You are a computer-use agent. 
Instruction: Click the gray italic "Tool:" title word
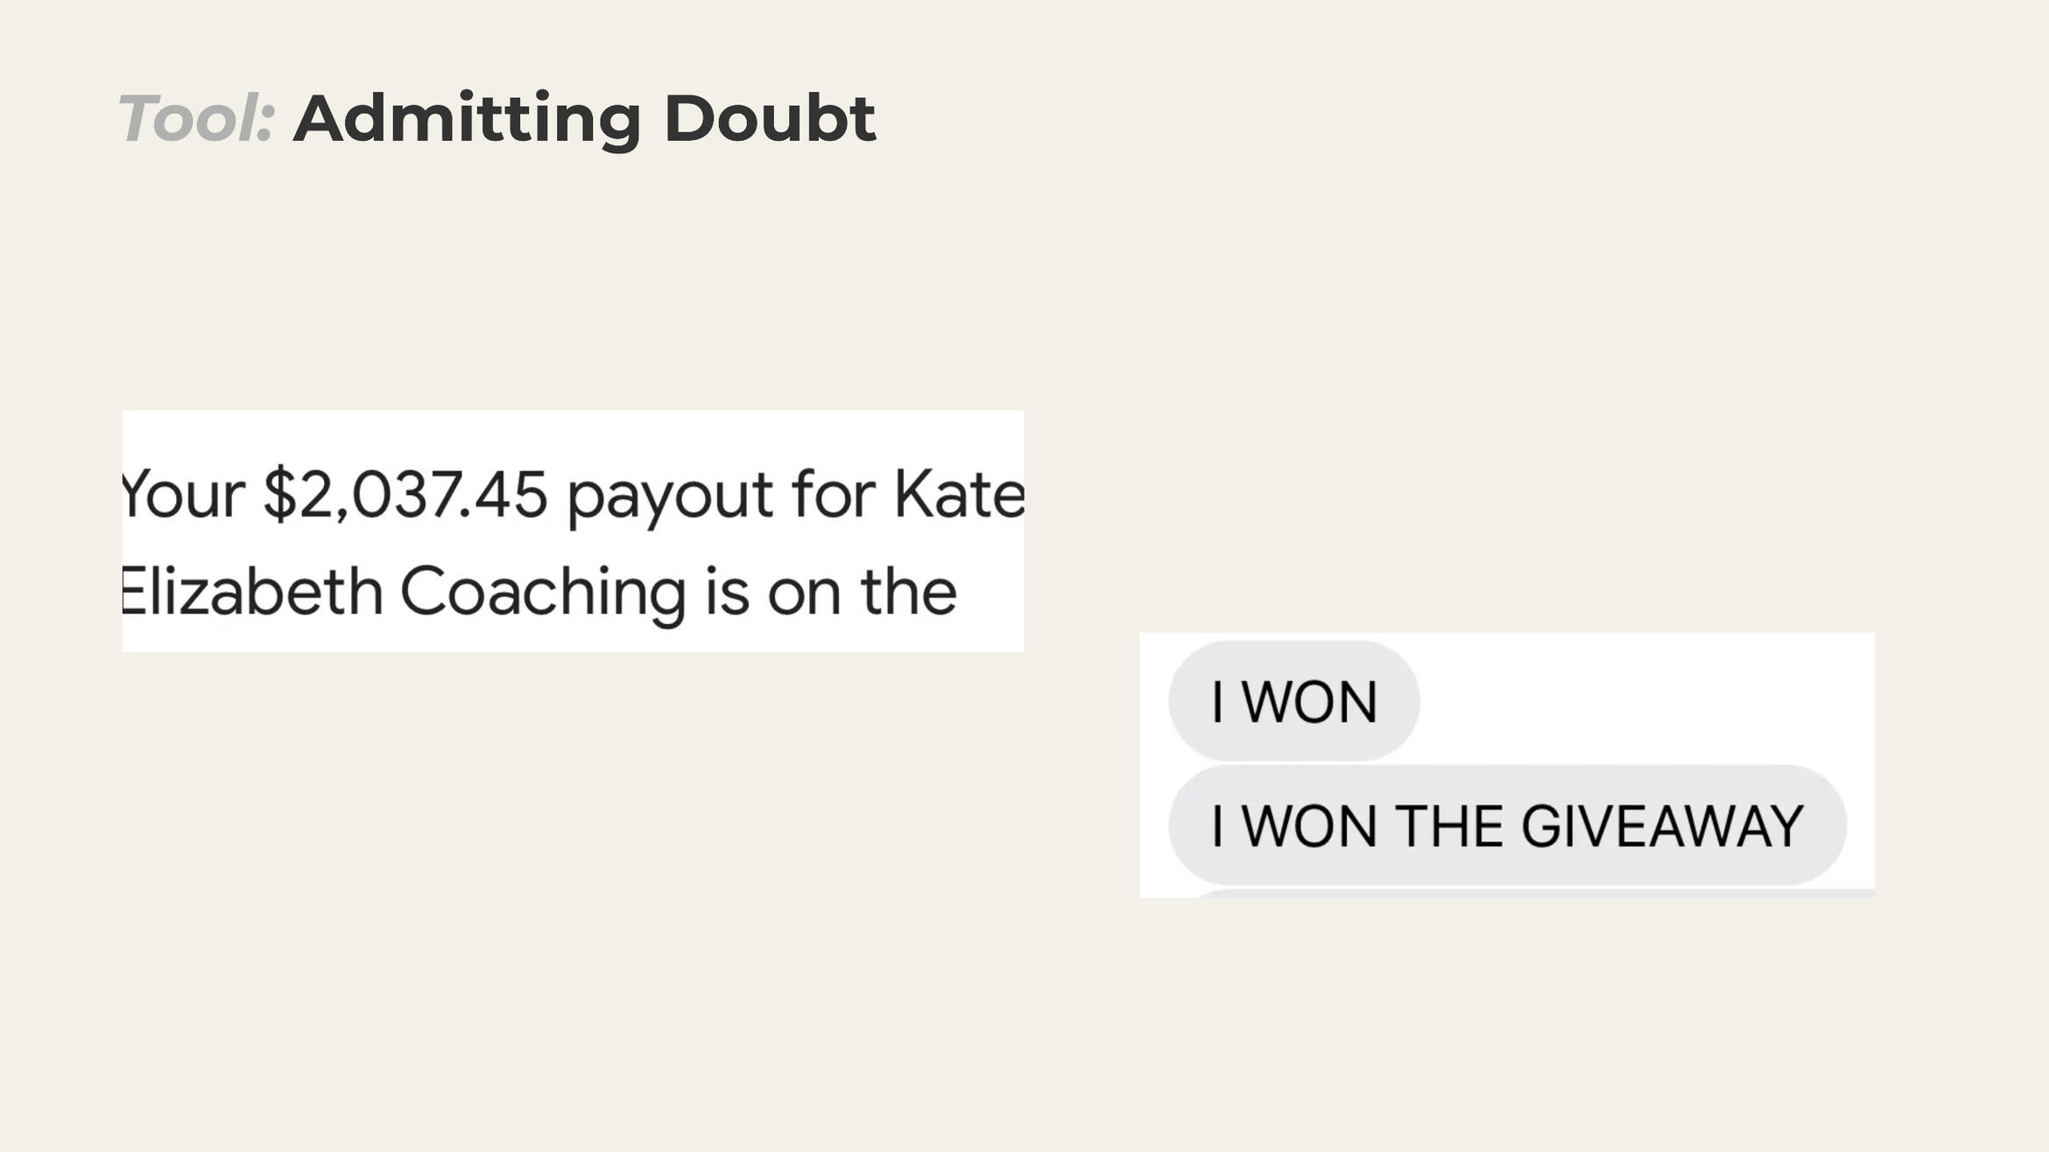pos(196,118)
